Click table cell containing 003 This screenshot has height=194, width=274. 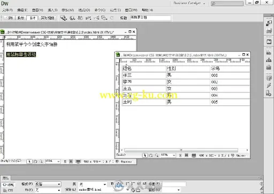[230, 89]
